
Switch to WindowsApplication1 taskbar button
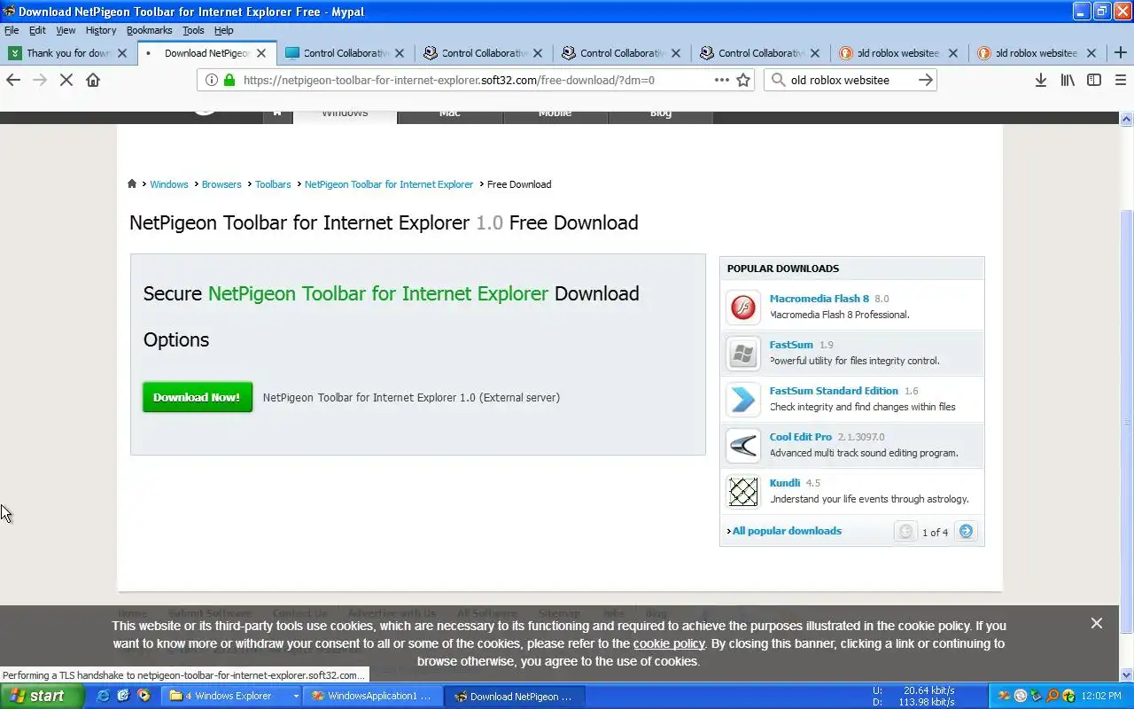[372, 696]
